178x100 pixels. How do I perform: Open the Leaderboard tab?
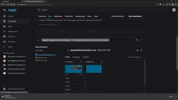[80, 16]
